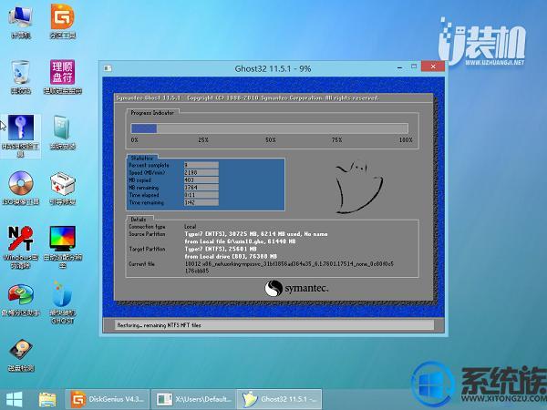Open the teal book installer icon

62,133
